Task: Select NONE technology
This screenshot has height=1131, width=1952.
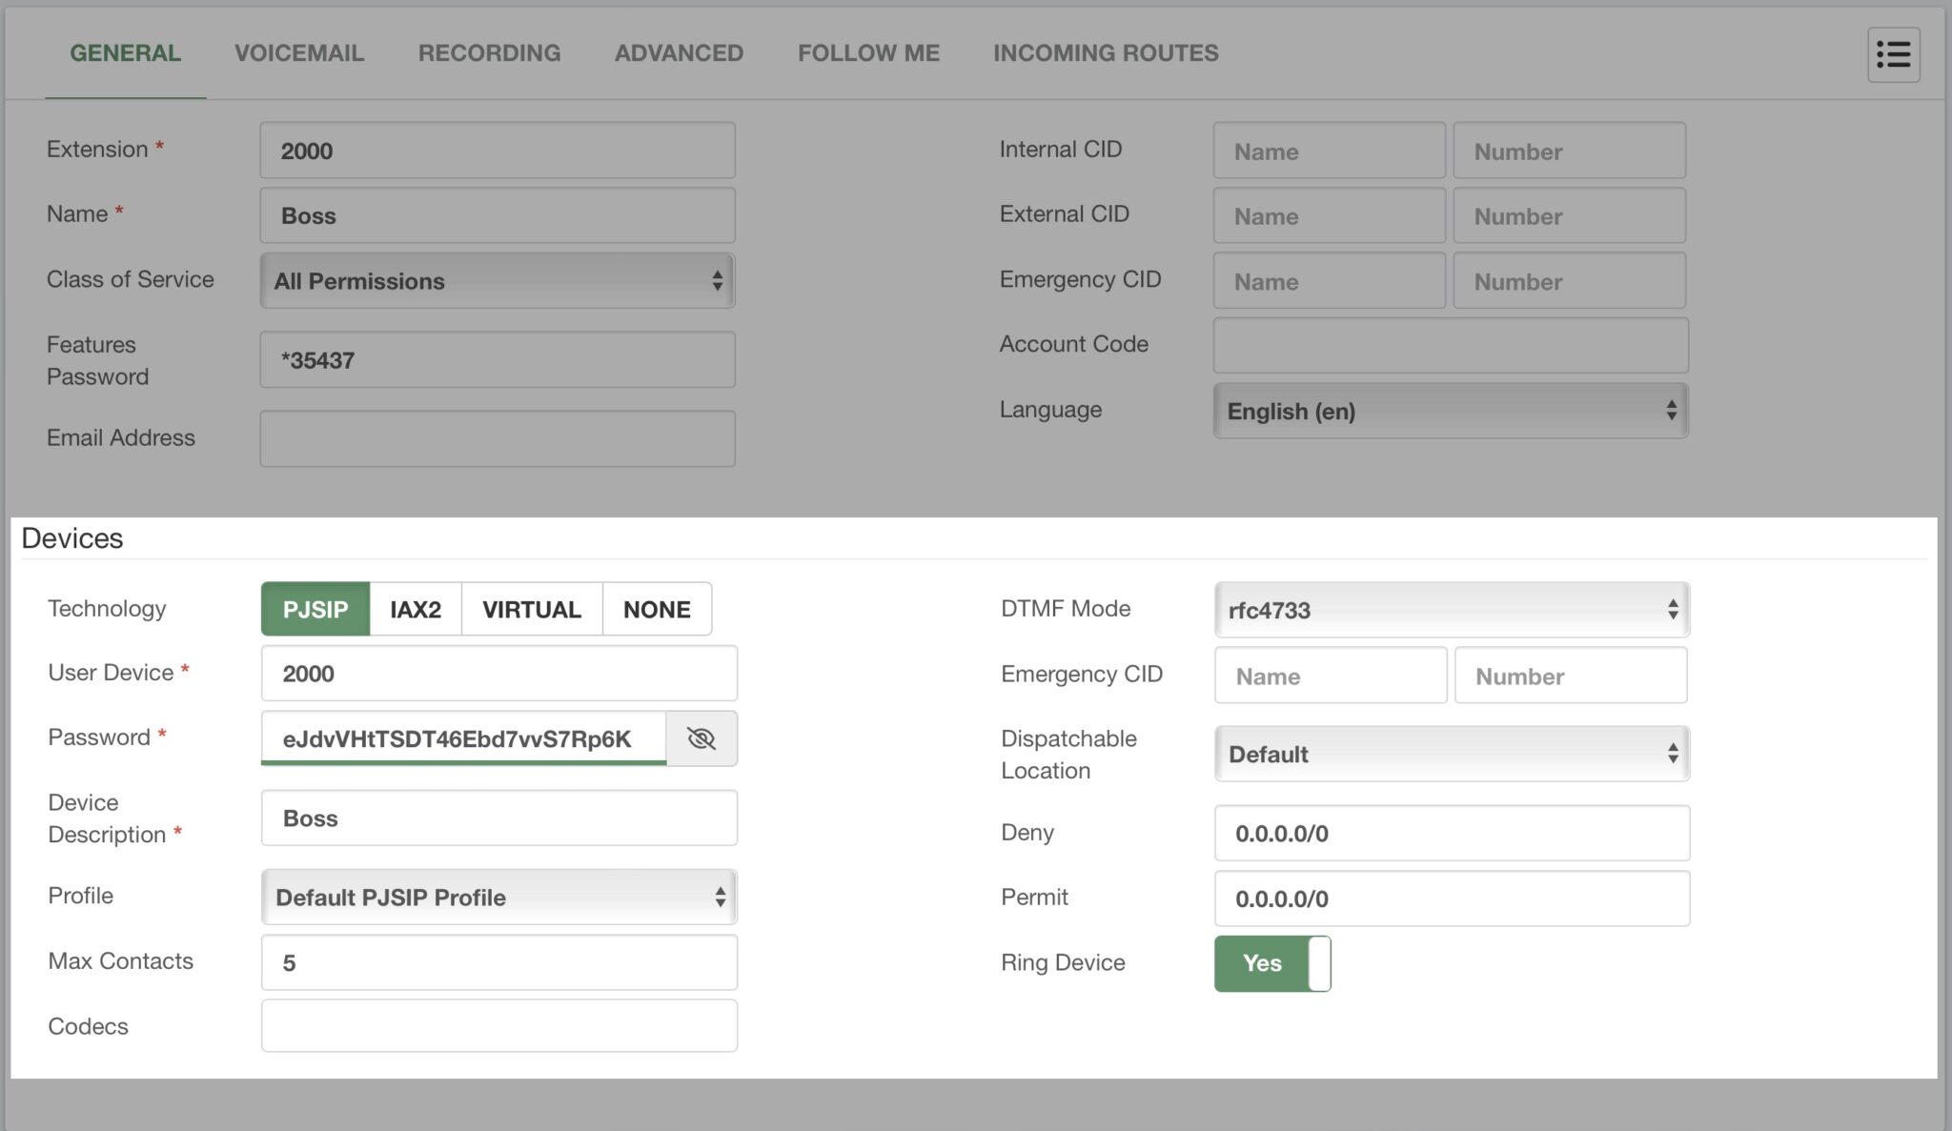Action: pos(657,609)
